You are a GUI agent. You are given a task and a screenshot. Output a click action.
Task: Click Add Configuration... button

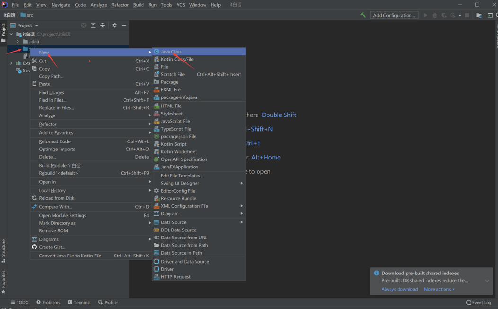(x=394, y=15)
